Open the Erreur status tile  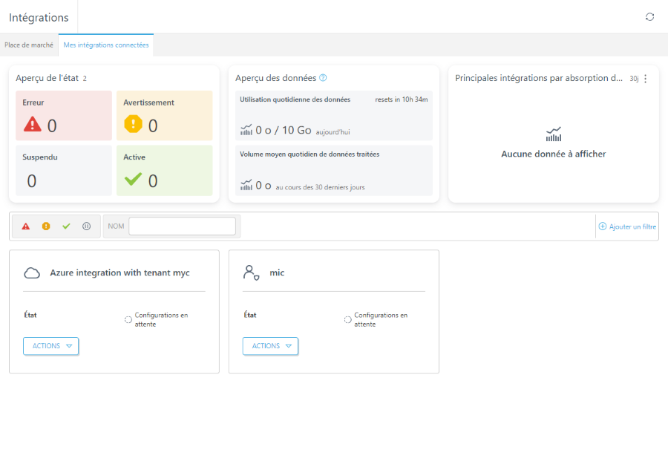click(64, 116)
